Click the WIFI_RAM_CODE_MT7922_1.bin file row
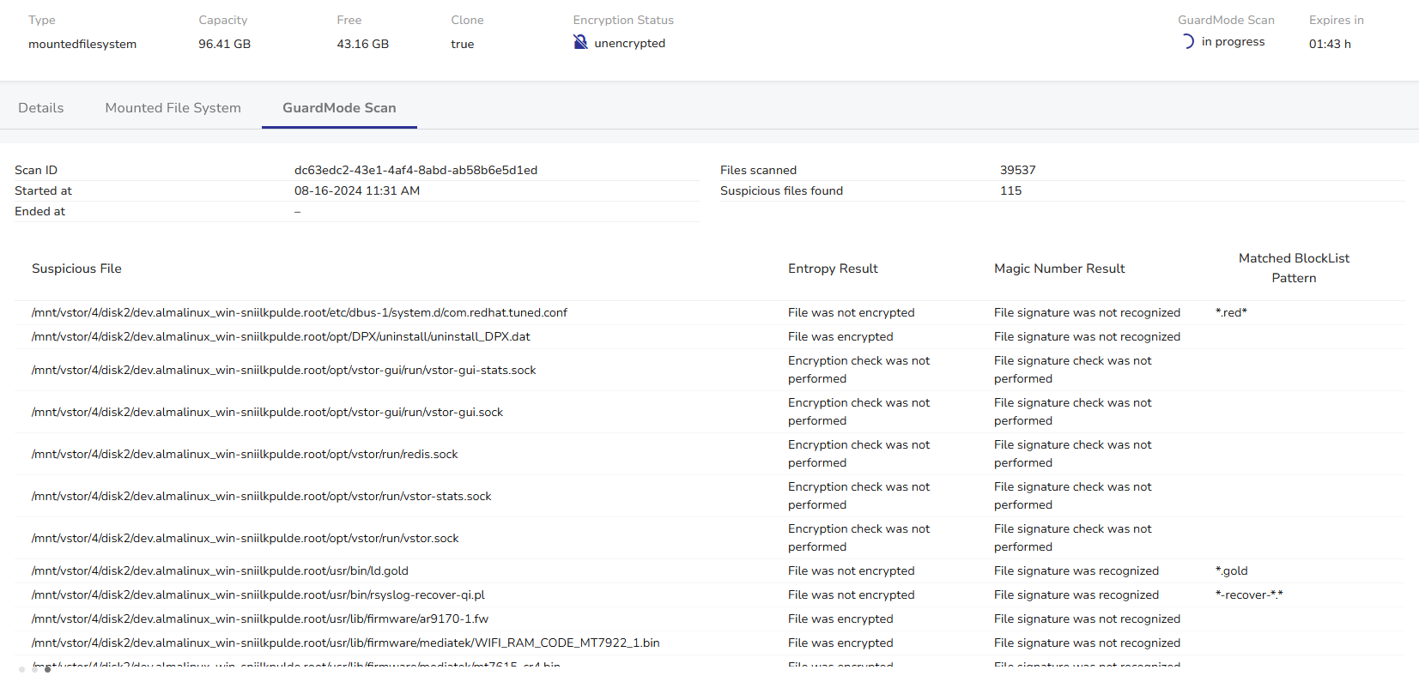The image size is (1419, 688). pos(345,643)
